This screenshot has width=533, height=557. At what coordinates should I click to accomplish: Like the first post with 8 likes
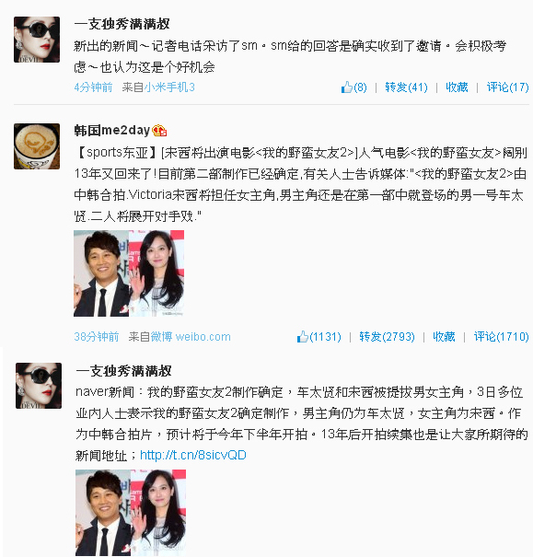coord(353,87)
